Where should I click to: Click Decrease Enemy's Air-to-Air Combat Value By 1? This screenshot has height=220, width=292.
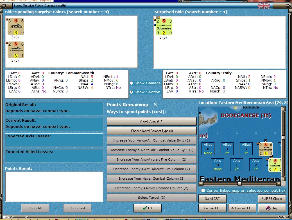coord(151,150)
